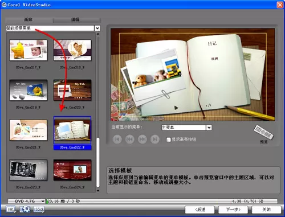Click the disc capacity usage bar

pyautogui.click(x=161, y=201)
